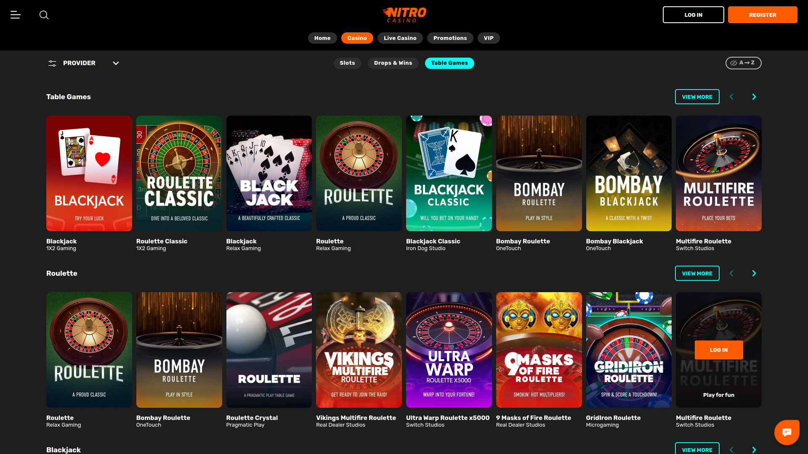Click the search icon

[44, 15]
